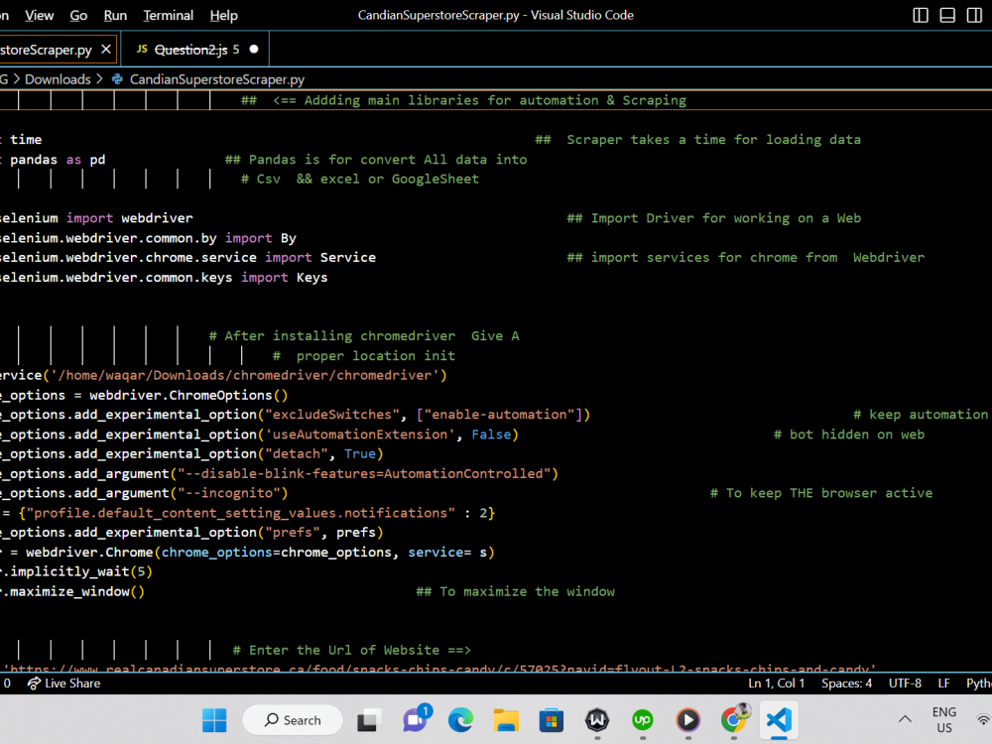Open Teams Chat in taskbar
Viewport: 992px width, 744px height.
[415, 720]
